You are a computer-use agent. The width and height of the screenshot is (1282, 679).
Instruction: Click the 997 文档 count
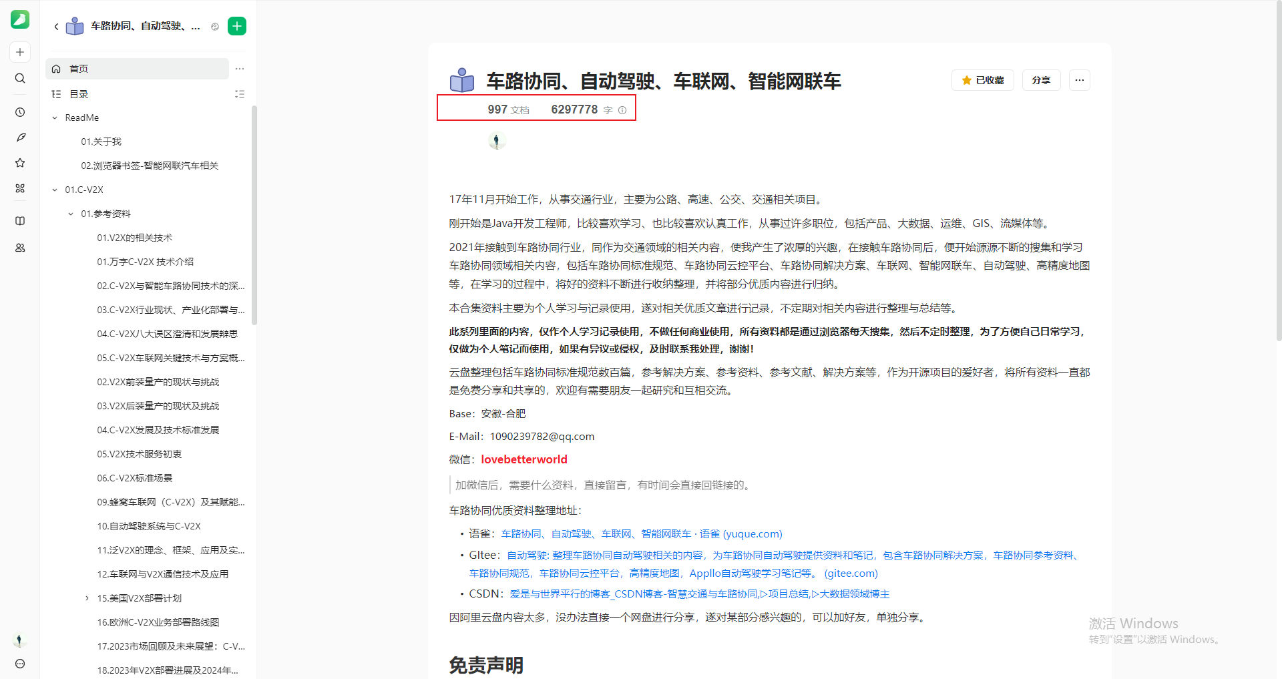point(508,109)
